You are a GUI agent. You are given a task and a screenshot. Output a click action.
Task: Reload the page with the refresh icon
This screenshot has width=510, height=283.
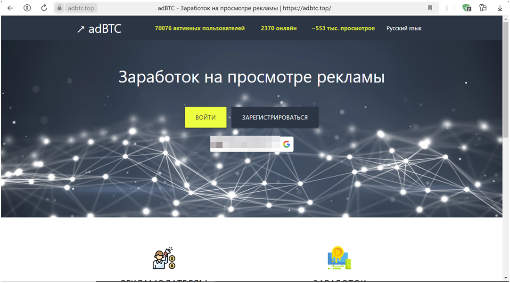coord(44,8)
